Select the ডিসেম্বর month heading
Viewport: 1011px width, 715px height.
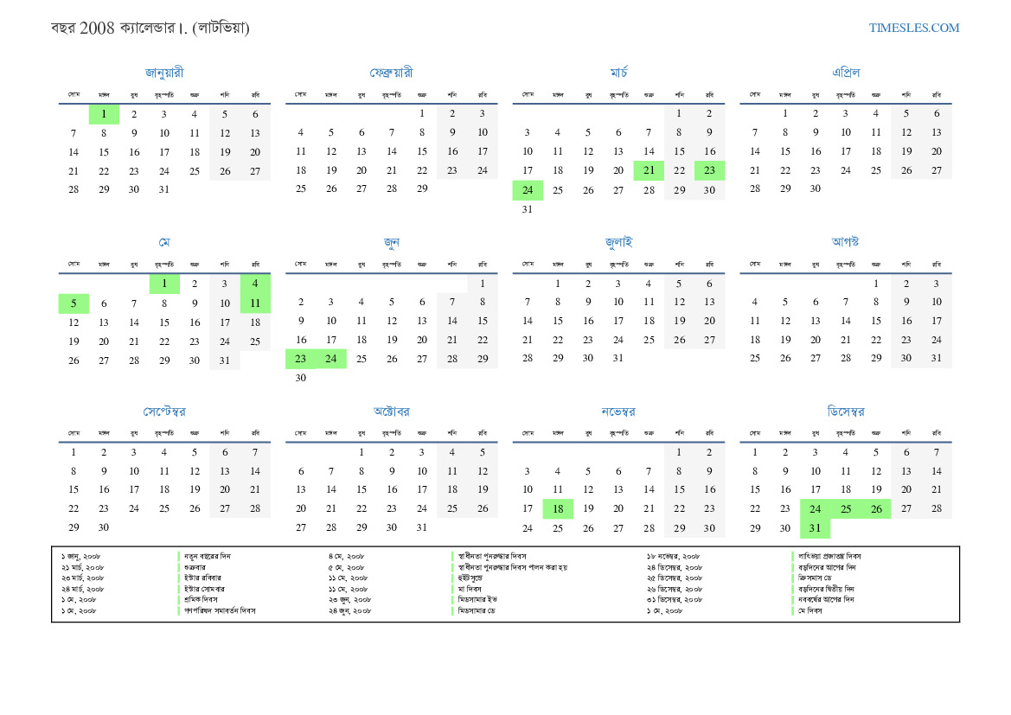(x=846, y=412)
